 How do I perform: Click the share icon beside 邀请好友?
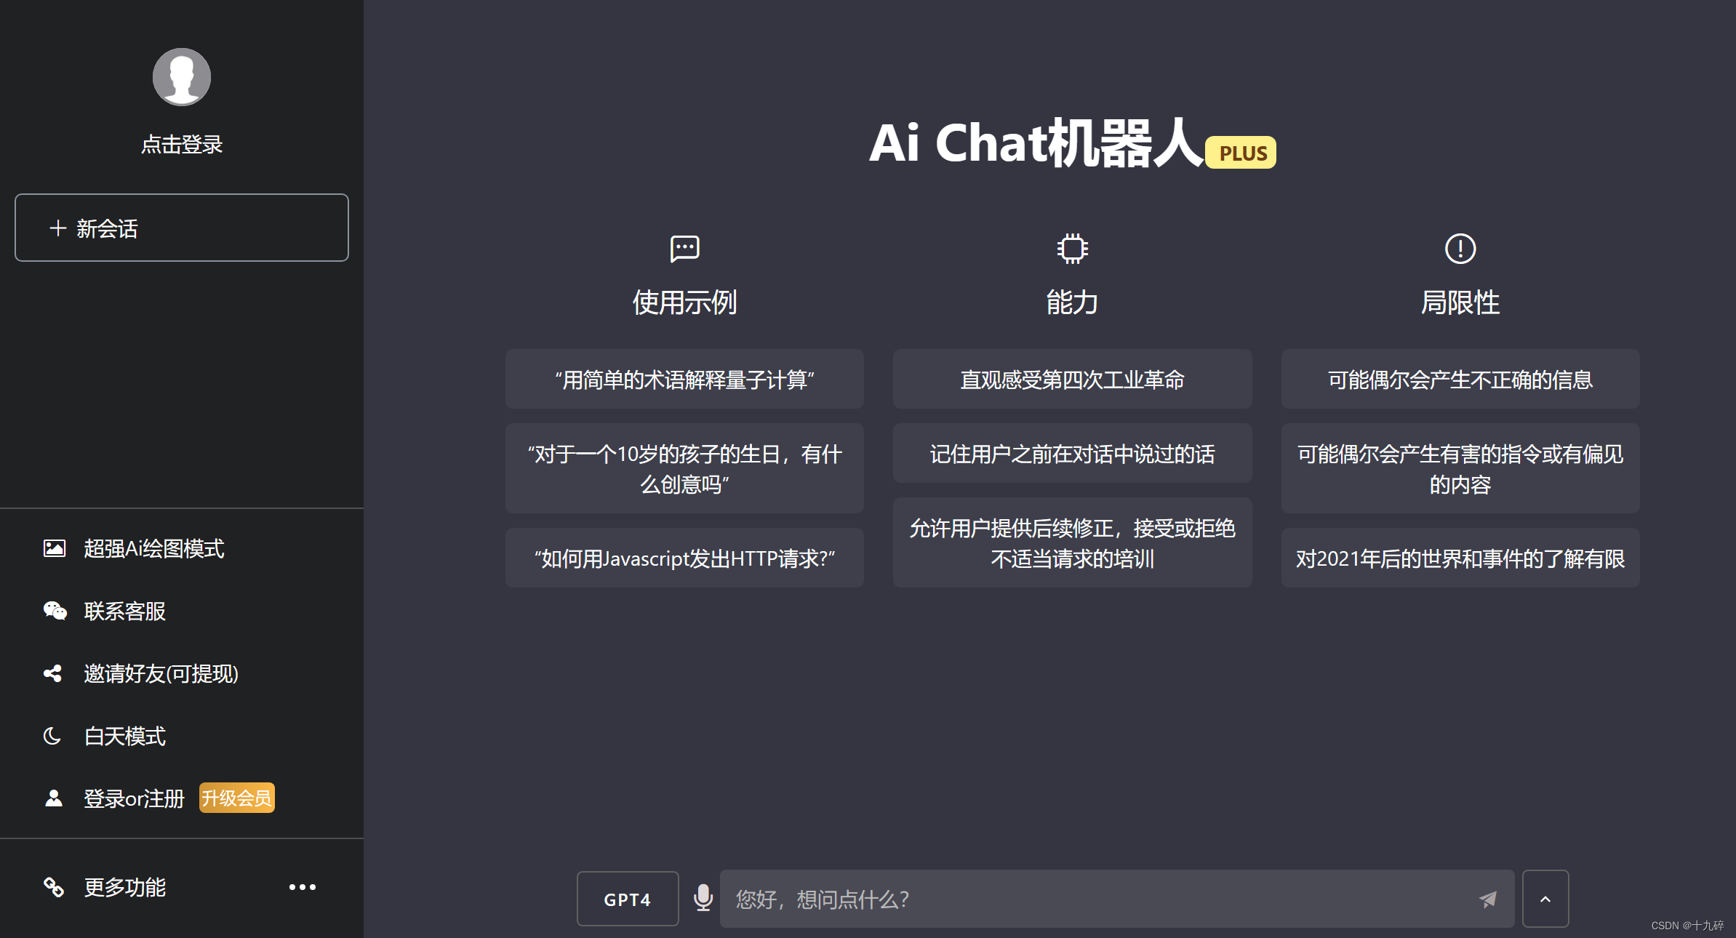click(x=53, y=673)
